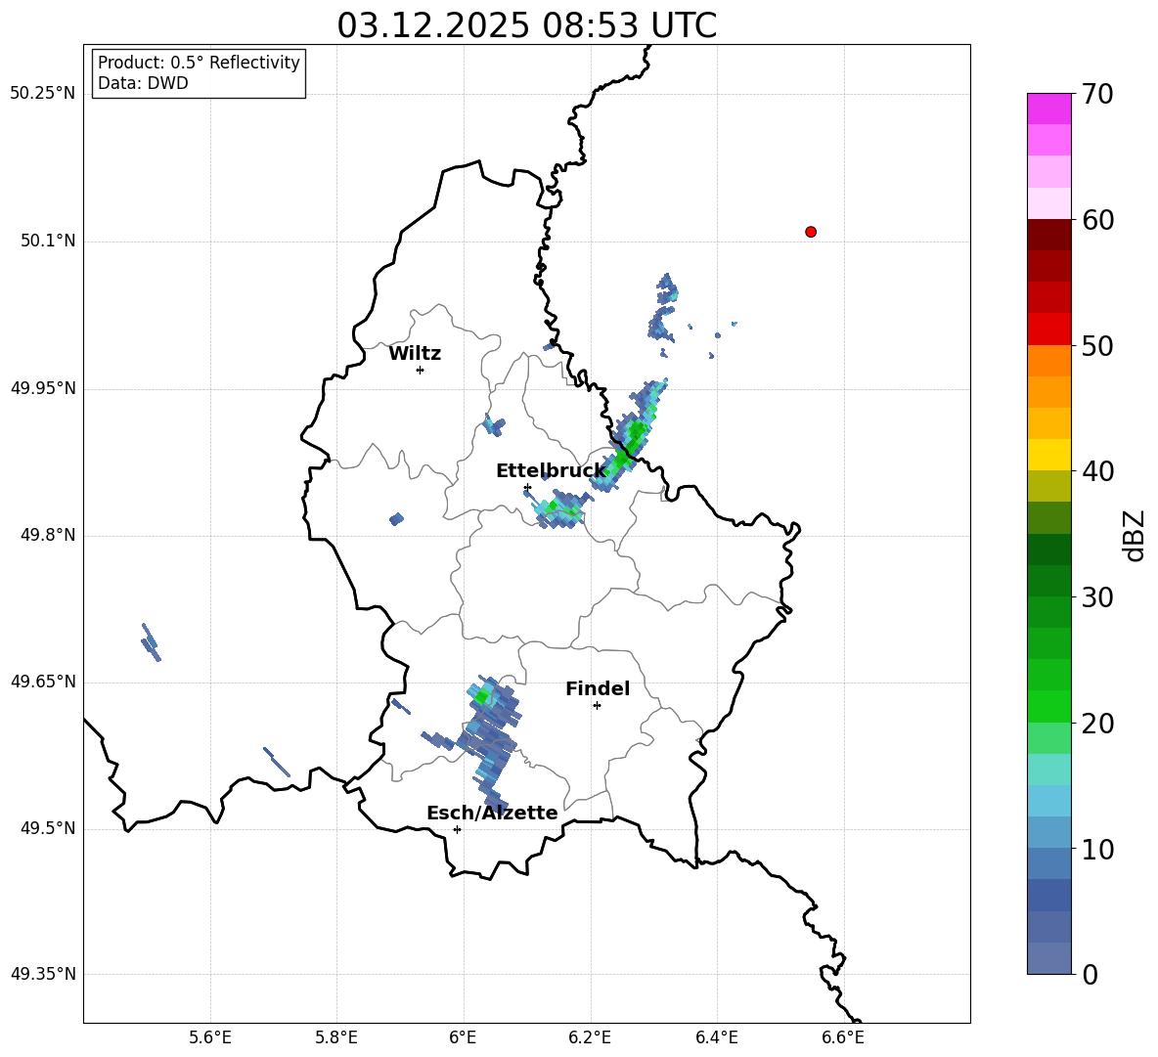Click the Esch/Alzette station cross marker
1158x1057 pixels.
coord(457,829)
